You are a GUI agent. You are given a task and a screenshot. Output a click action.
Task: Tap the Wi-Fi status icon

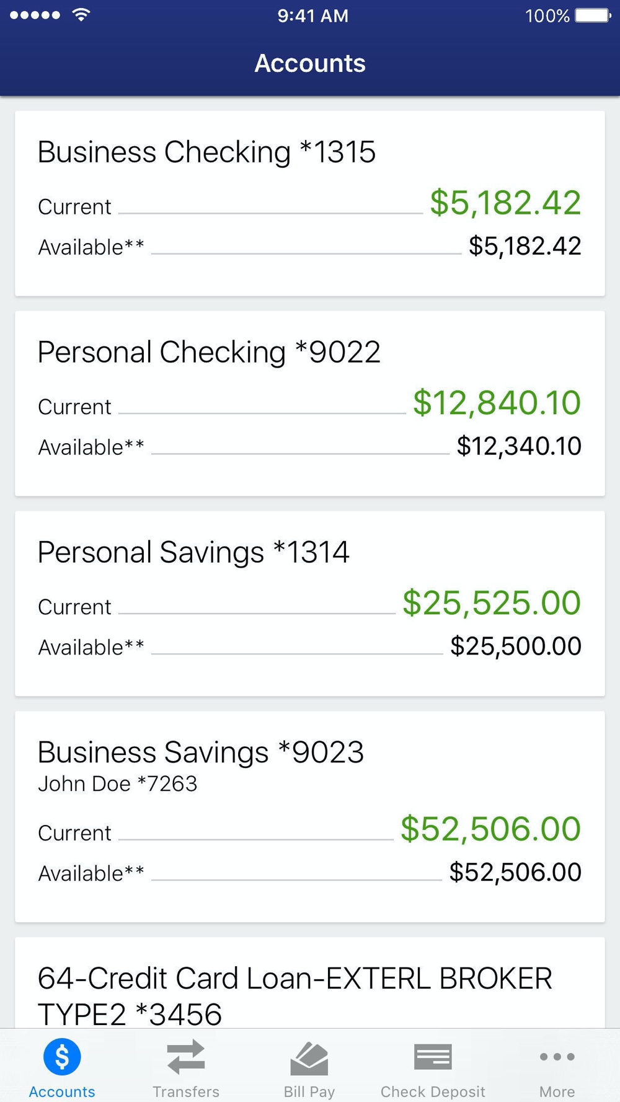click(81, 15)
